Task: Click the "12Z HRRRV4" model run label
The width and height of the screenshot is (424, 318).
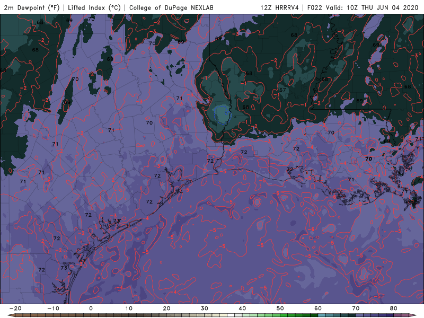Action: (280, 7)
